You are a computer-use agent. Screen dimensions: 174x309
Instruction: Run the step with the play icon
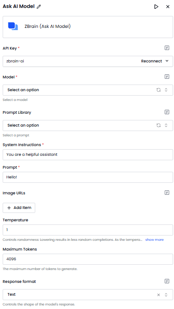click(156, 7)
